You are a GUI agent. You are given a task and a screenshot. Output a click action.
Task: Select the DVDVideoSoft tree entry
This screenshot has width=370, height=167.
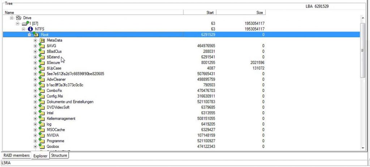(58, 107)
